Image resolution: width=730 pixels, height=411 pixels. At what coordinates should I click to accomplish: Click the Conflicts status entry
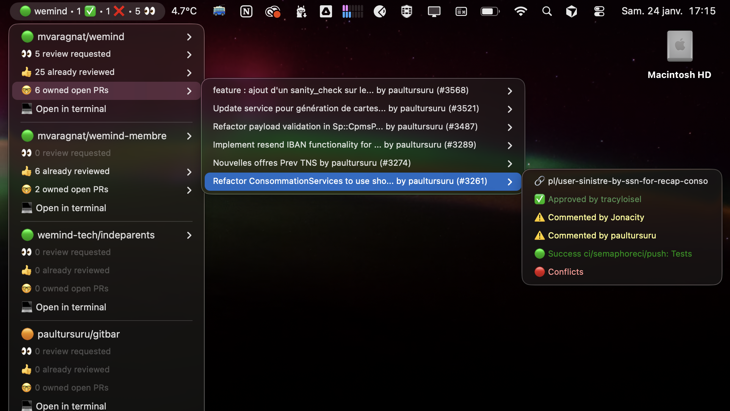(565, 272)
